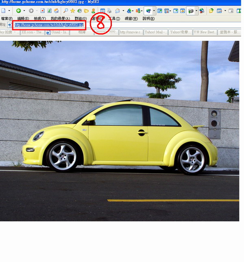Open Favorites with the yellow star icon
This screenshot has height=262, width=244.
click(72, 11)
